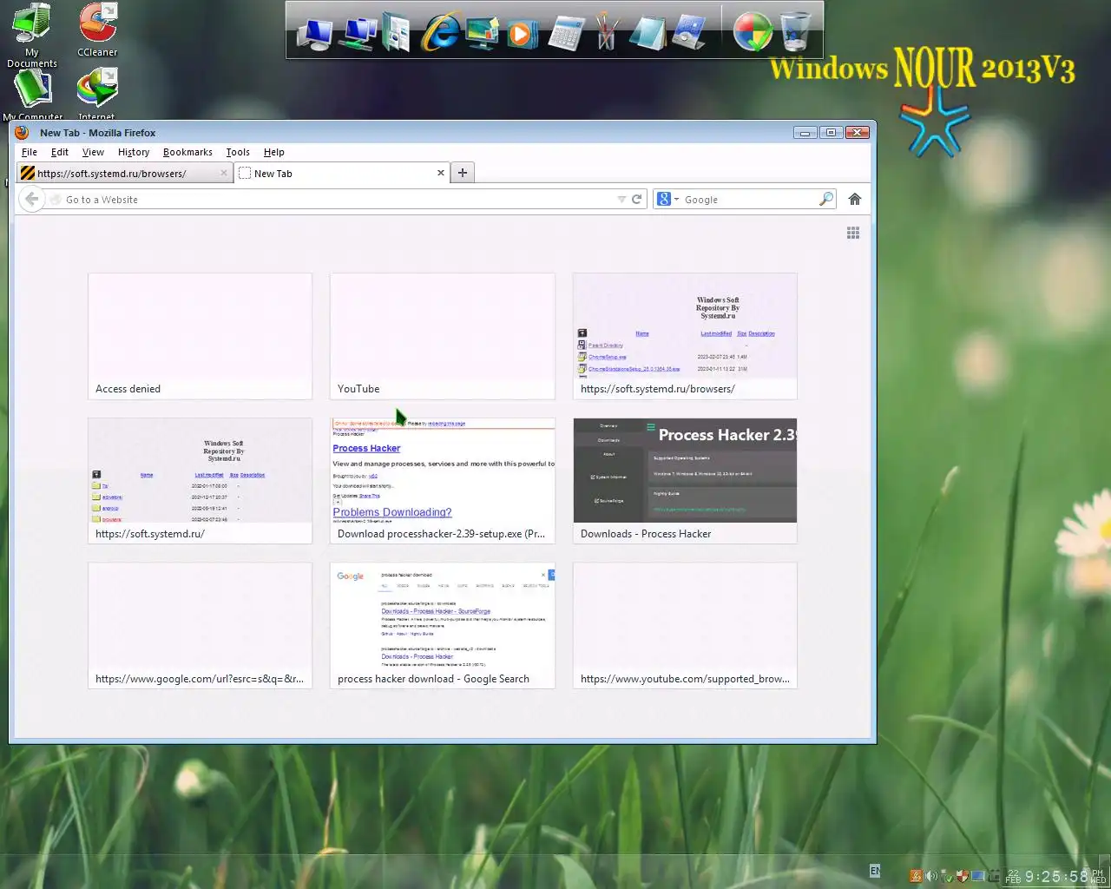Open My Documents desktop icon
This screenshot has height=889, width=1111.
[x=32, y=35]
